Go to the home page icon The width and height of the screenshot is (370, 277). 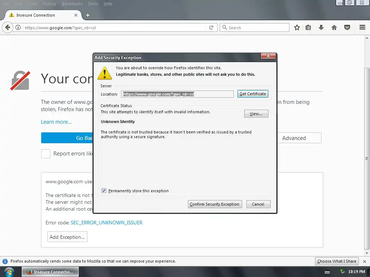(334, 27)
